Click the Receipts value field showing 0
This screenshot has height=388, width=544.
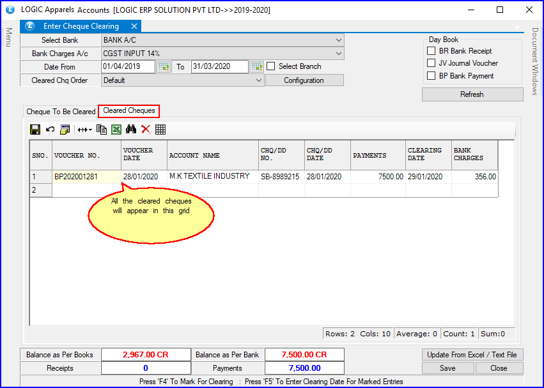(x=146, y=368)
